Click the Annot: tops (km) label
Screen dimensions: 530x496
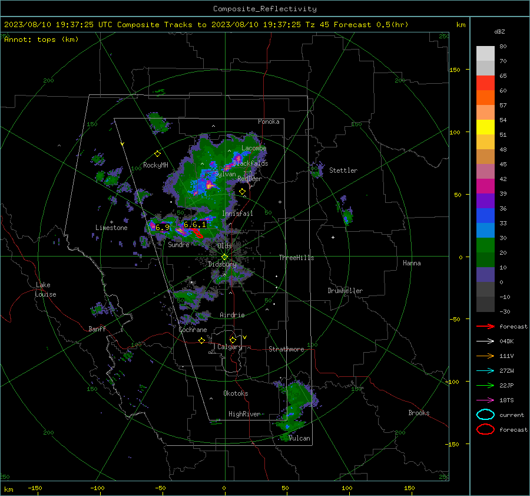tap(41, 40)
